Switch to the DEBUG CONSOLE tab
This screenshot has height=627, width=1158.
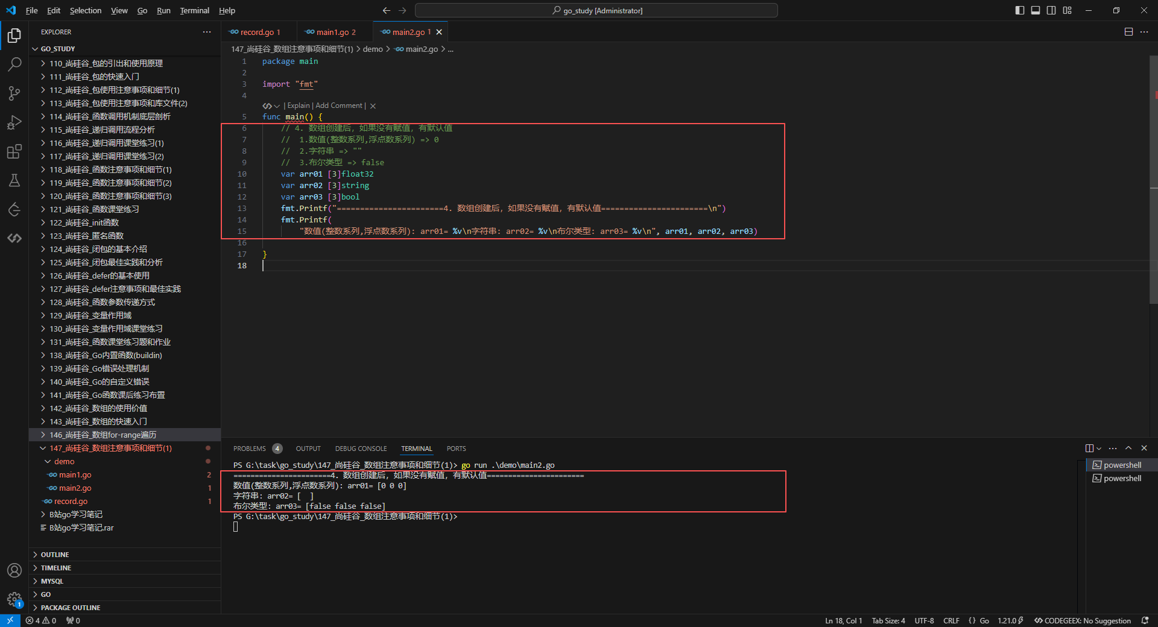coord(361,449)
